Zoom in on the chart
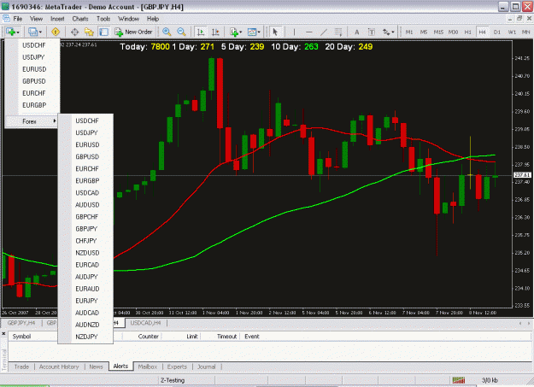The width and height of the screenshot is (534, 387). coord(167,32)
